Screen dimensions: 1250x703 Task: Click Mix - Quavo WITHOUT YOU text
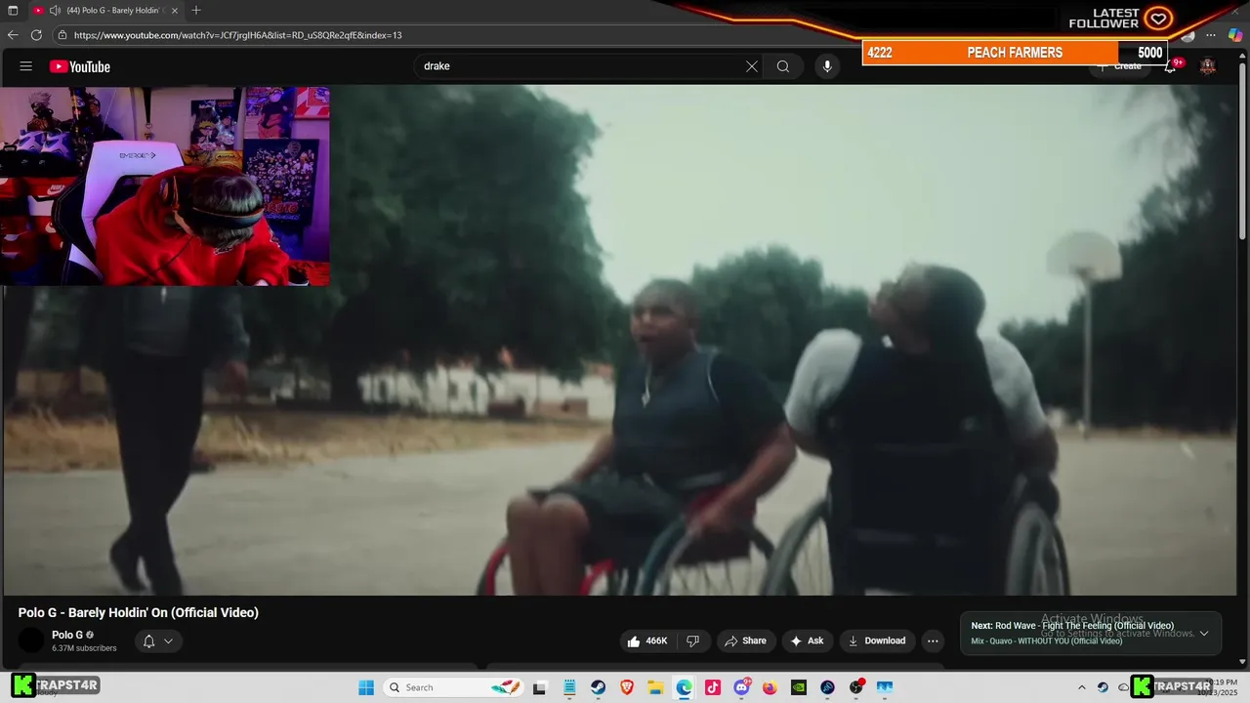[x=1047, y=641]
